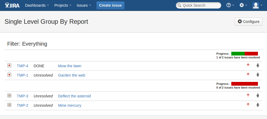Click priority arrow on Deflect the asteroid row
The height and width of the screenshot is (119, 267).
[x=248, y=95]
